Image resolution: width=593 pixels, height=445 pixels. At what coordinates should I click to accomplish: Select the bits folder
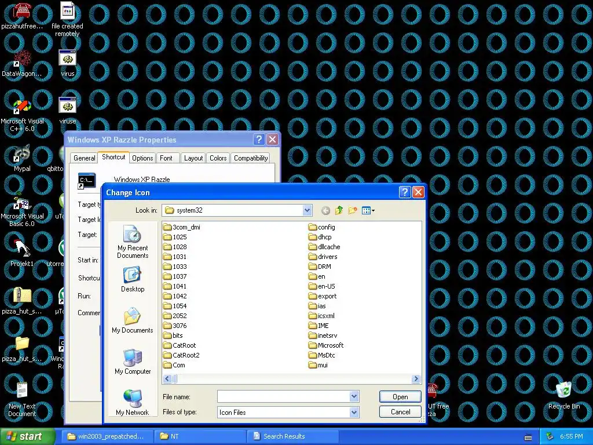(173, 335)
